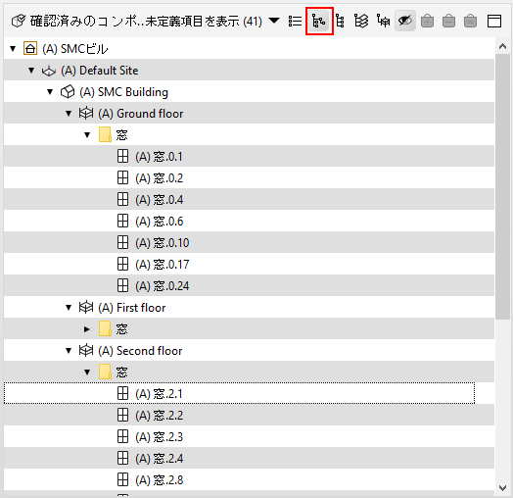
Task: Click window icon of (A) 窓.0.17
Action: pyautogui.click(x=122, y=264)
